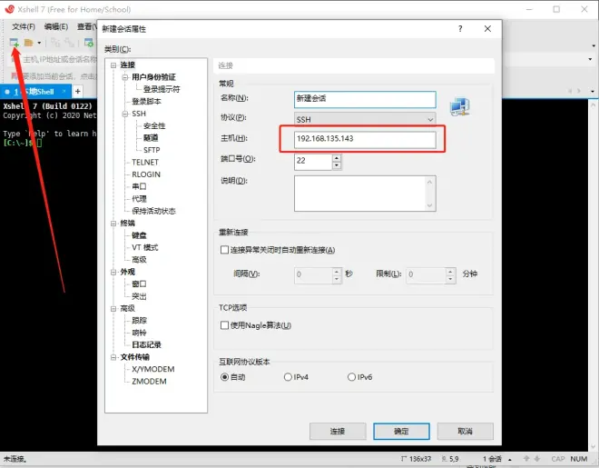Click the grayed-out disconnect toolbar icon

tap(70, 43)
